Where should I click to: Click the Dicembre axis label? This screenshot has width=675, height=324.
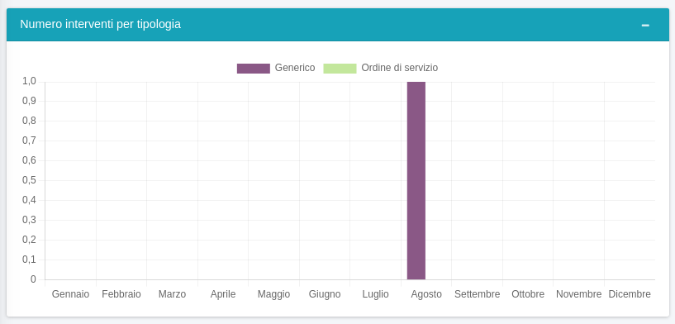630,294
